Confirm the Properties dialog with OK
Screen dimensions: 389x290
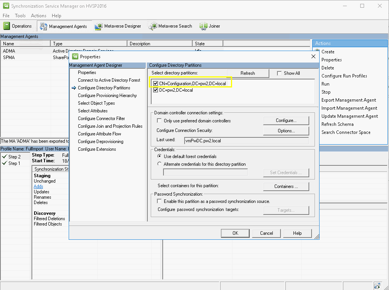click(235, 233)
